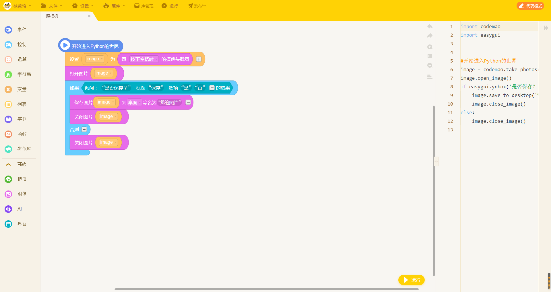
Task: Click the horizontal workspace scrollbar
Action: tap(266, 289)
